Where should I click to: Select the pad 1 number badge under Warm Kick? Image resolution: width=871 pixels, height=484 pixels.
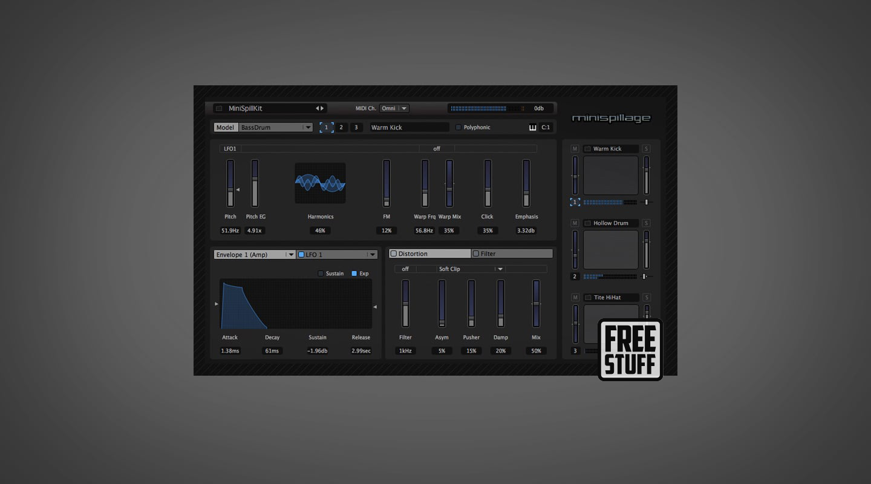coord(575,202)
